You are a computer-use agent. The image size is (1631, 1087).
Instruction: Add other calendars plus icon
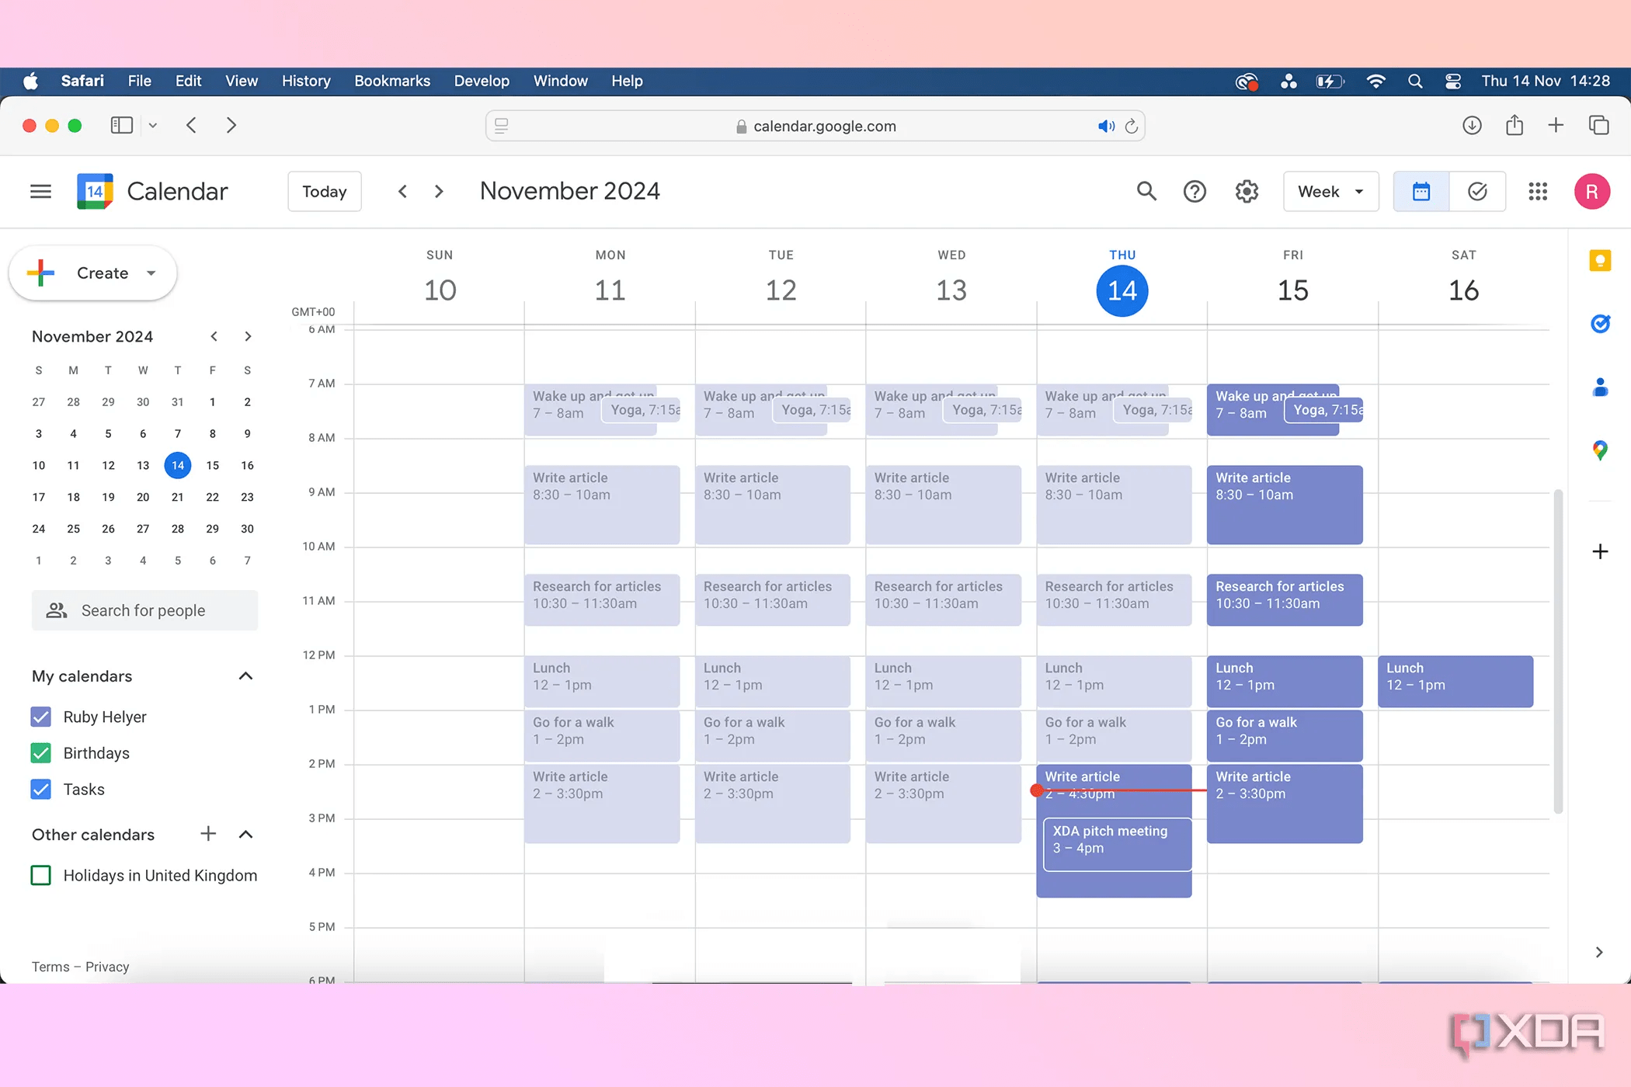(x=208, y=834)
